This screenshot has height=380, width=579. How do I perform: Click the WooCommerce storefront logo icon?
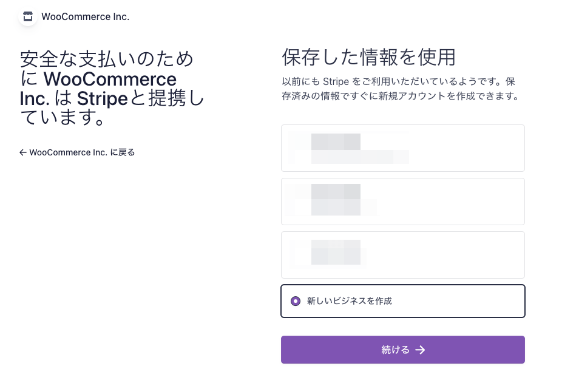pyautogui.click(x=28, y=16)
